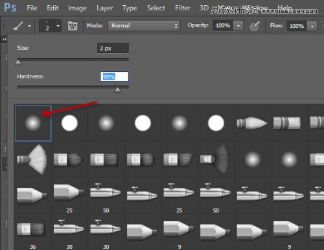The height and width of the screenshot is (250, 324).
Task: Select unlabeled pencil preset starting third row
Action: click(x=32, y=196)
